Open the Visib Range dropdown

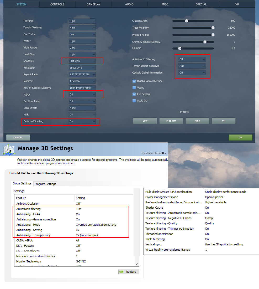[x=82, y=48]
